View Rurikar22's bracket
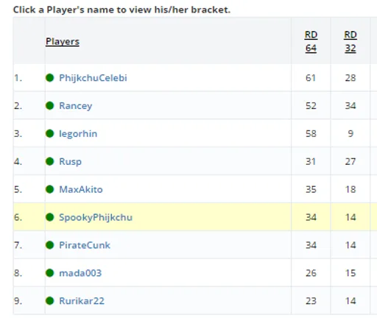 click(x=82, y=301)
